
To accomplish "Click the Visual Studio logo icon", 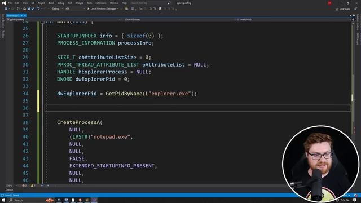I will coord(4,3).
